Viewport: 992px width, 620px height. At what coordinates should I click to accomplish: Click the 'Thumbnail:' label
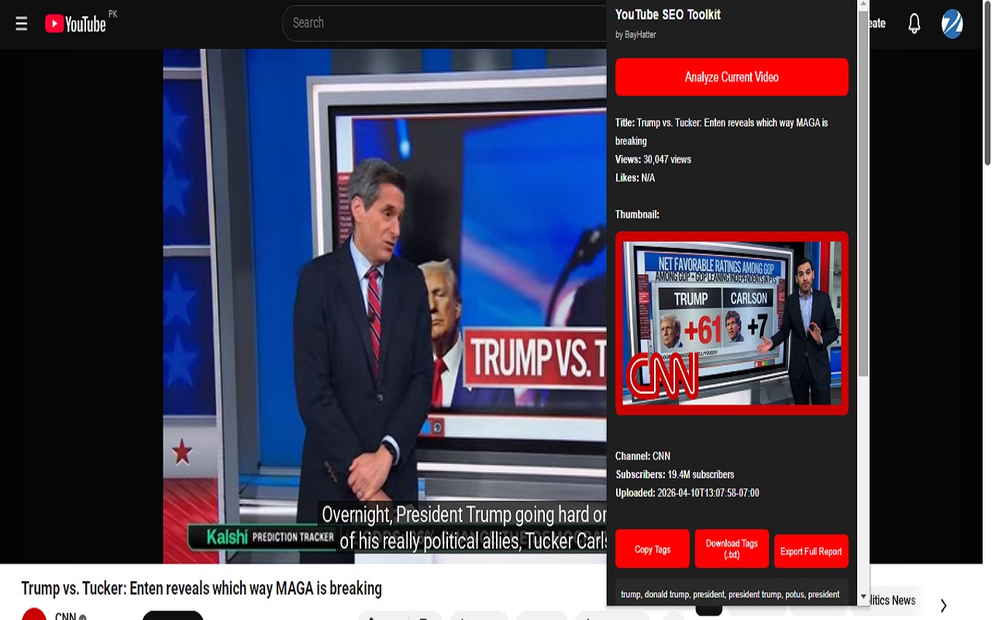pos(637,215)
